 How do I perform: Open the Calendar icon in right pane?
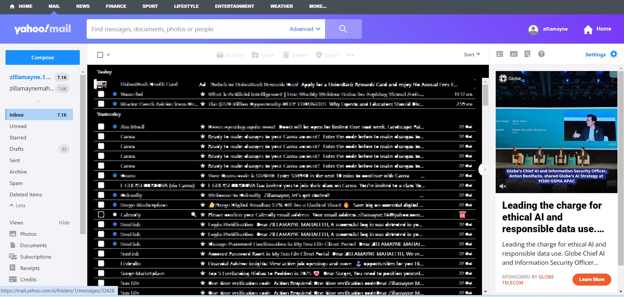(514, 54)
